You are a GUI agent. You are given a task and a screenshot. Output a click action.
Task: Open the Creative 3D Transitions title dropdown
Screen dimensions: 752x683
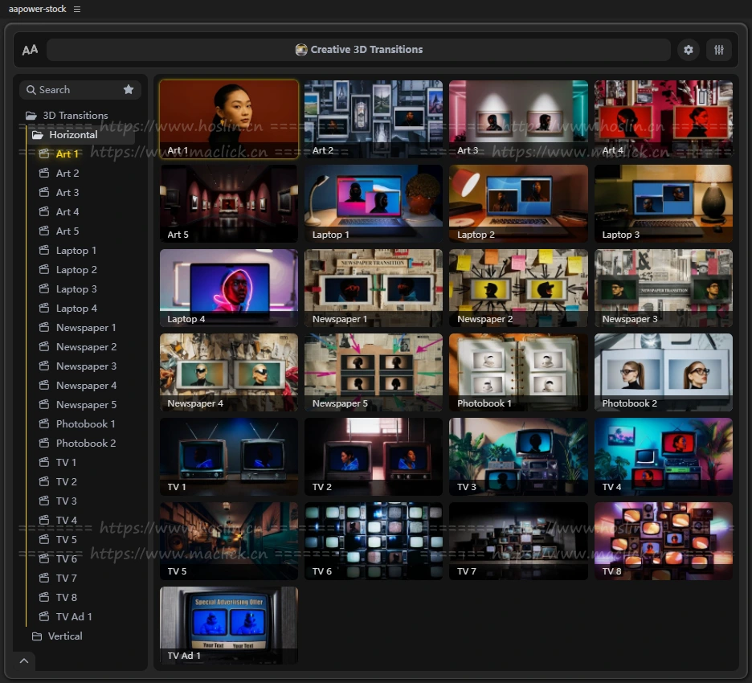[x=358, y=50]
